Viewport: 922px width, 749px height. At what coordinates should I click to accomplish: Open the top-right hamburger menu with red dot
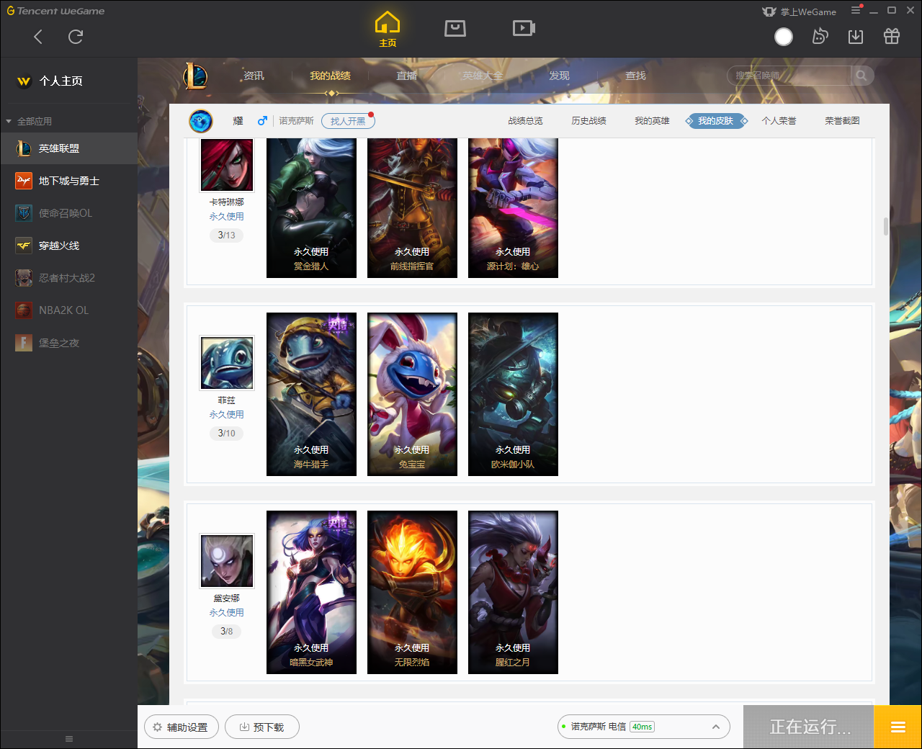[x=856, y=10]
